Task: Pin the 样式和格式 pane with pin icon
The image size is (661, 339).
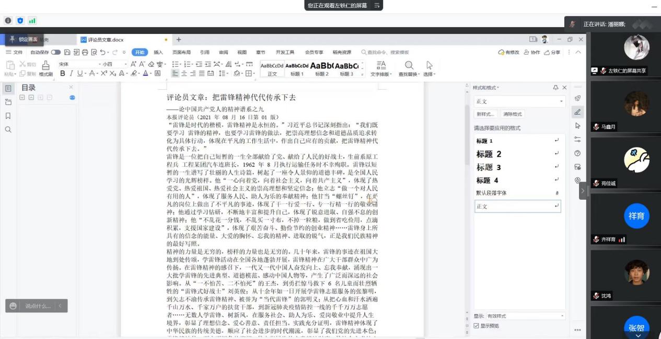Action: pos(555,88)
